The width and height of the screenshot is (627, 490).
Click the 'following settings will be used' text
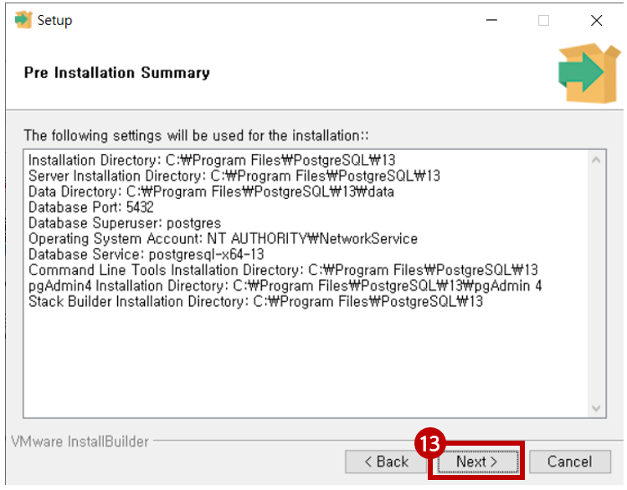point(196,135)
